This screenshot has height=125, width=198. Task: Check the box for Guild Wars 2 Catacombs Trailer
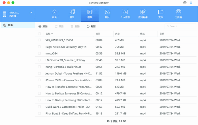click(39, 107)
